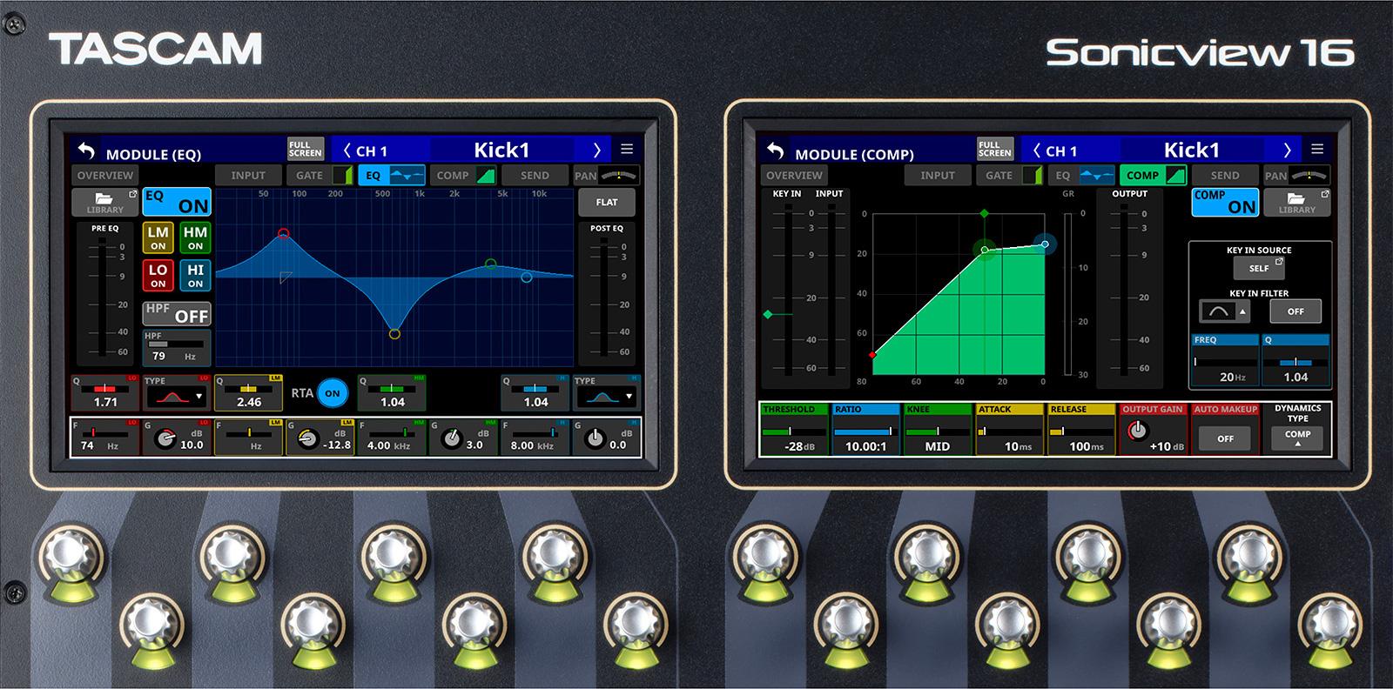Select yellow LM band node on EQ curve

click(394, 333)
